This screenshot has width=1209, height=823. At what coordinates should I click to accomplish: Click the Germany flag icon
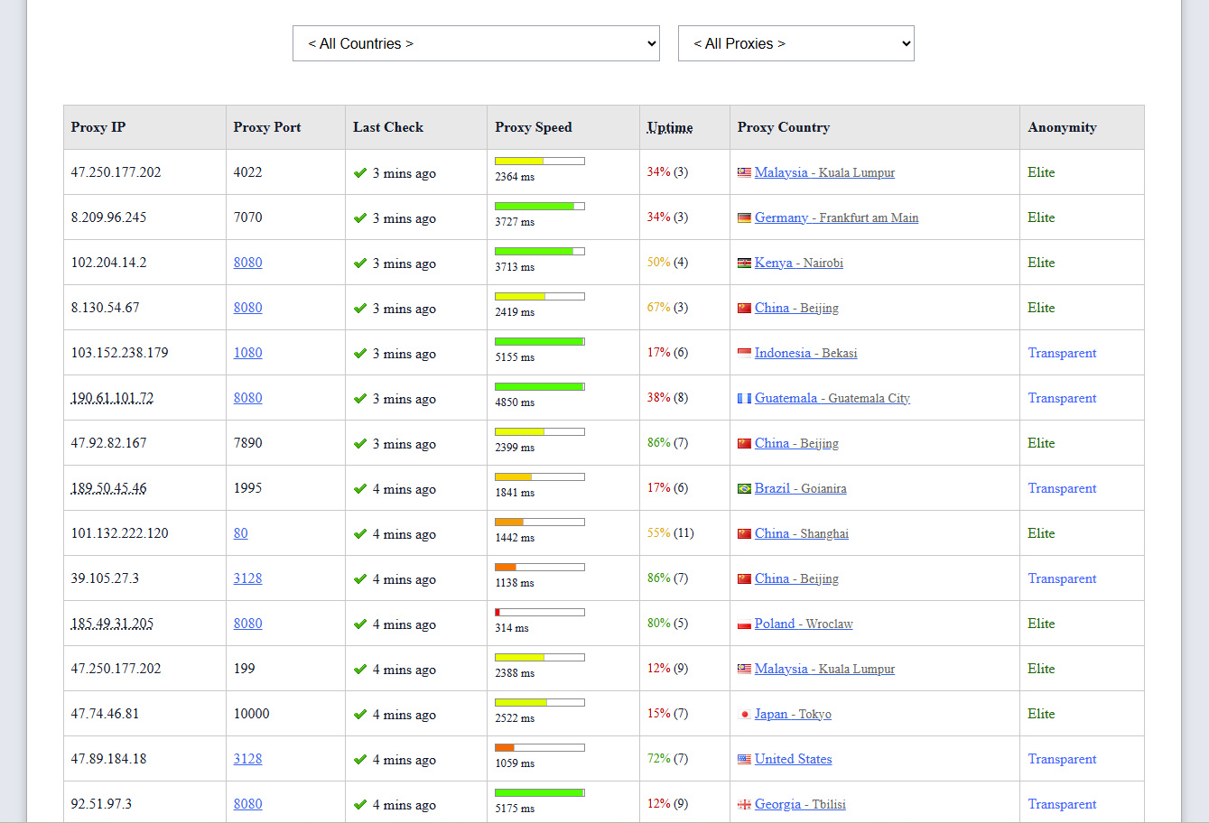click(744, 217)
